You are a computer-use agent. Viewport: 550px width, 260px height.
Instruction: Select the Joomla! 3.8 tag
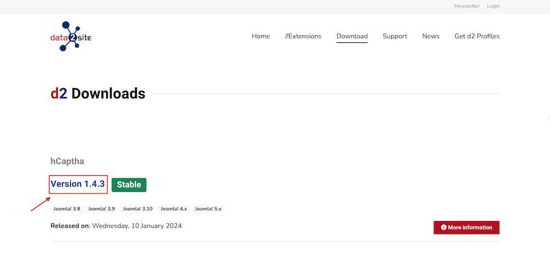click(x=67, y=209)
